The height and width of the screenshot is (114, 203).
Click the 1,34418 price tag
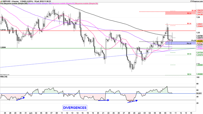point(199,10)
